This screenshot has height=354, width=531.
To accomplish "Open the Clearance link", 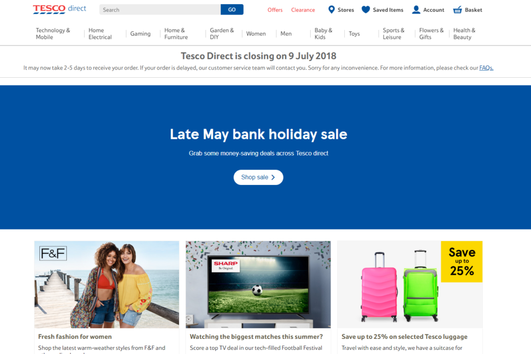I will (x=303, y=10).
